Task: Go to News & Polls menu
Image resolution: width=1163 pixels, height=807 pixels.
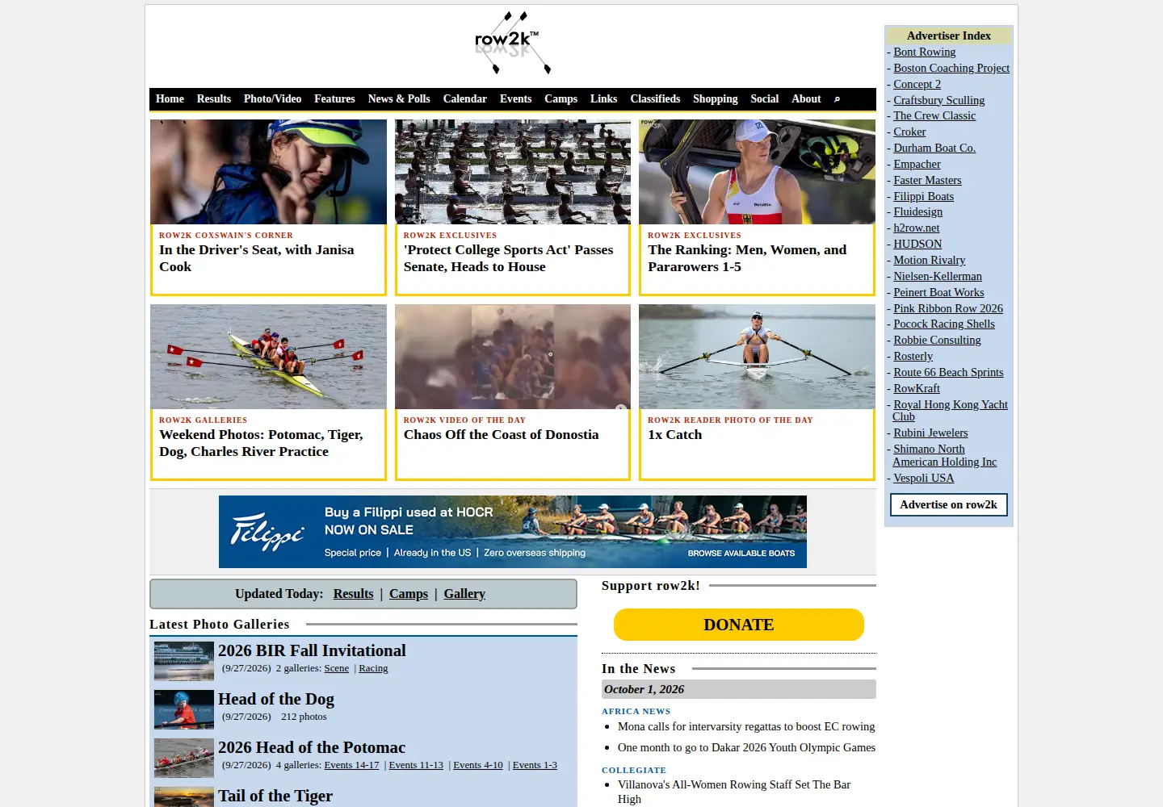Action: pyautogui.click(x=399, y=98)
